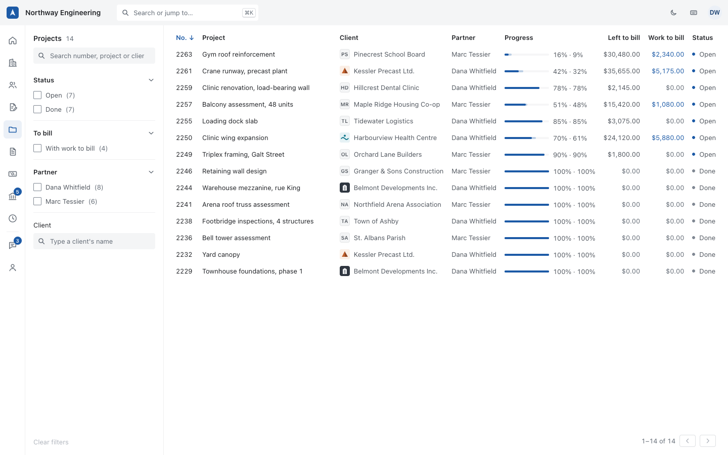Screen dimensions: 728x455
Task: Open the buildings clients sidebar icon
Action: pos(13,63)
